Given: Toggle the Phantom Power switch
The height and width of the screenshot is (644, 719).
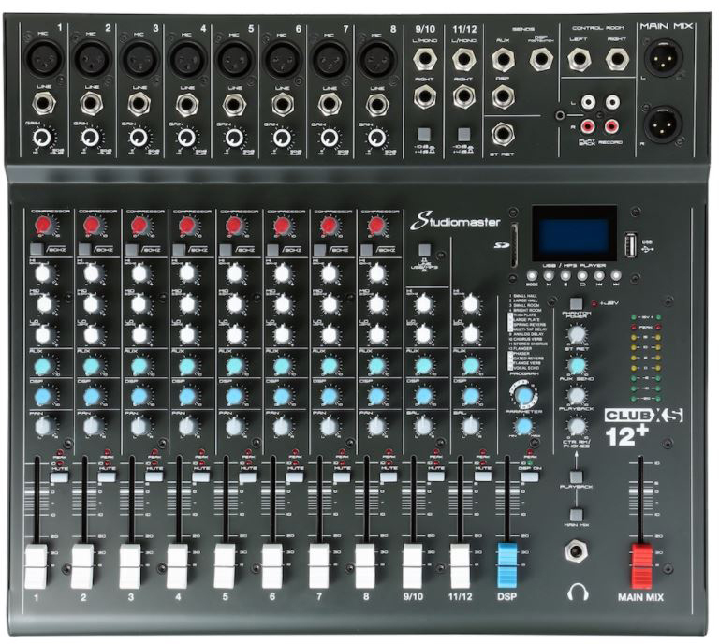Looking at the screenshot, I should click(577, 303).
